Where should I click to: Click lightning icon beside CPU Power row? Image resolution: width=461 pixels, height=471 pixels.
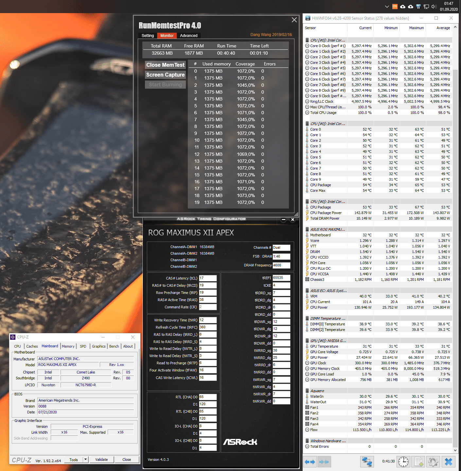click(x=307, y=307)
